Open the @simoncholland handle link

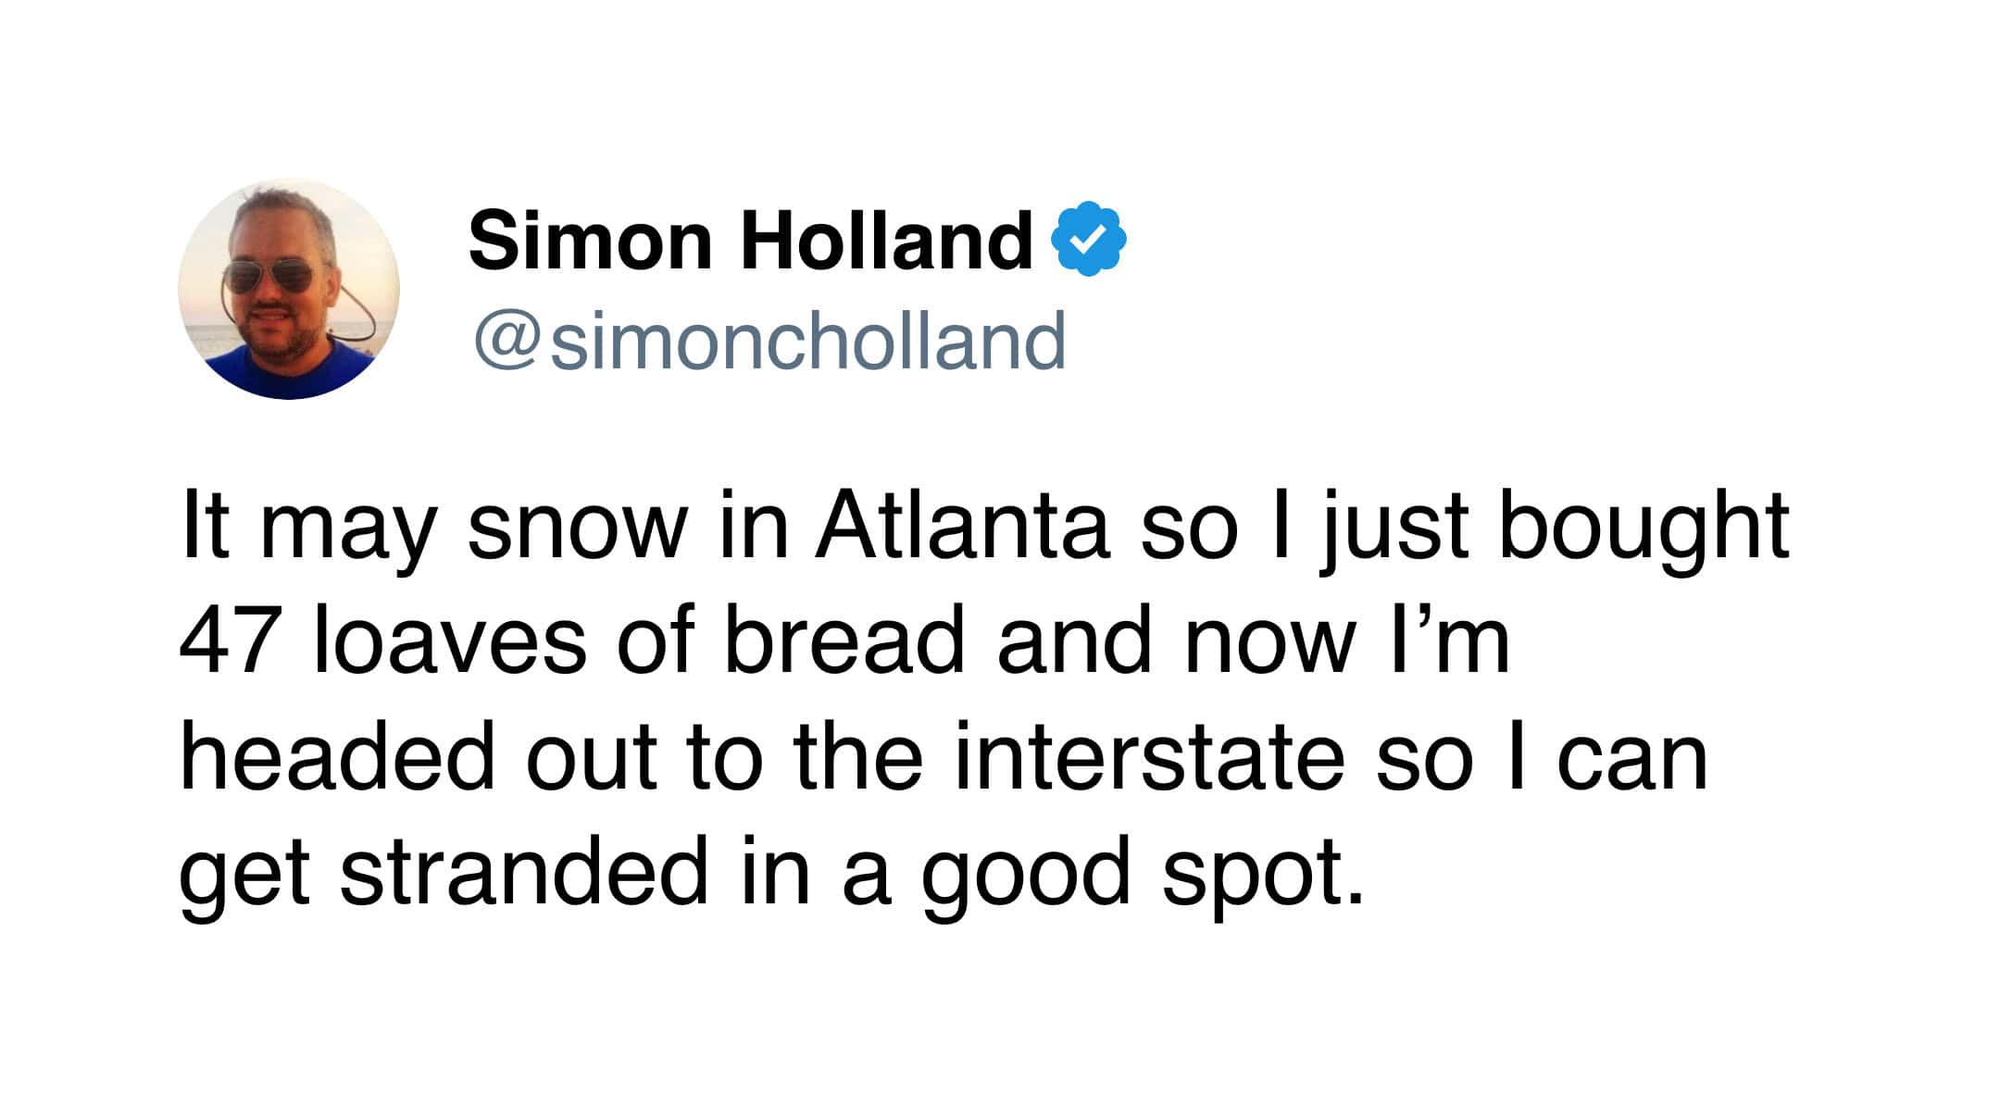click(x=770, y=341)
